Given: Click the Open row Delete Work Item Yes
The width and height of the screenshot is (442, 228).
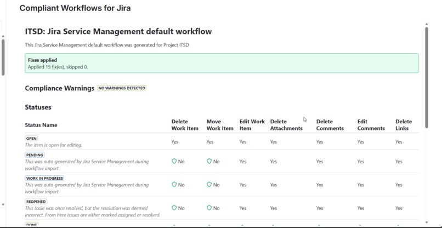Looking at the screenshot, I should pos(175,142).
